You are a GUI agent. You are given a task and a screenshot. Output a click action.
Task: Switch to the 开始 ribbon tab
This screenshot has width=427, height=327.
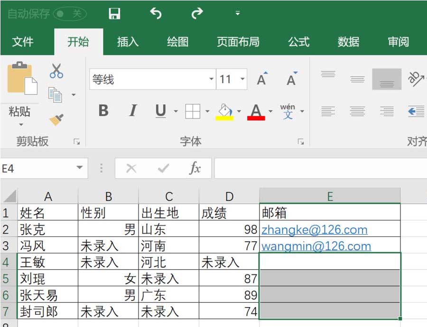[78, 42]
